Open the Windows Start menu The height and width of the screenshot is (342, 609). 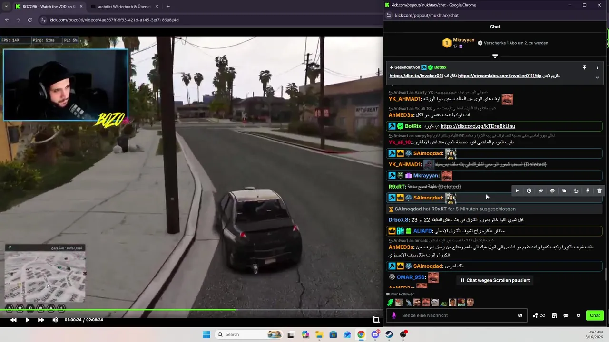(x=206, y=334)
